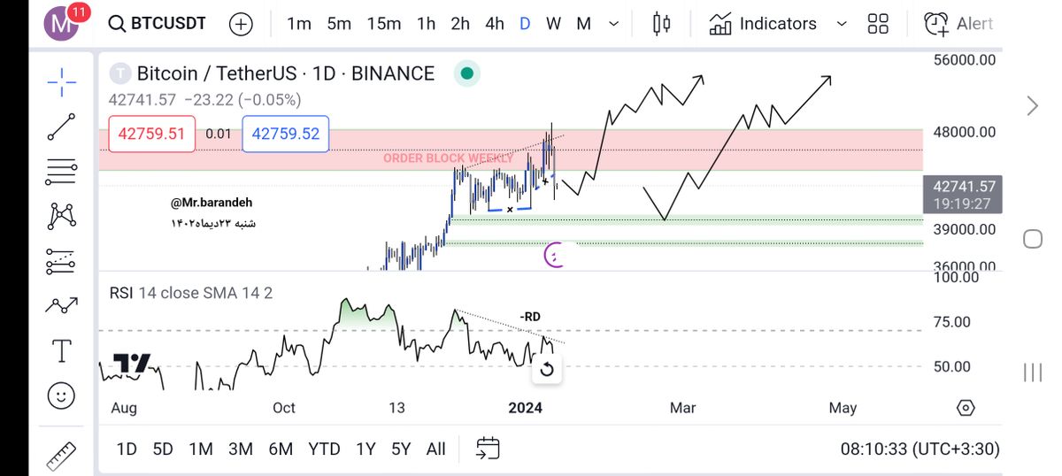
Task: Click the 42759.52 buy price button
Action: click(x=285, y=134)
